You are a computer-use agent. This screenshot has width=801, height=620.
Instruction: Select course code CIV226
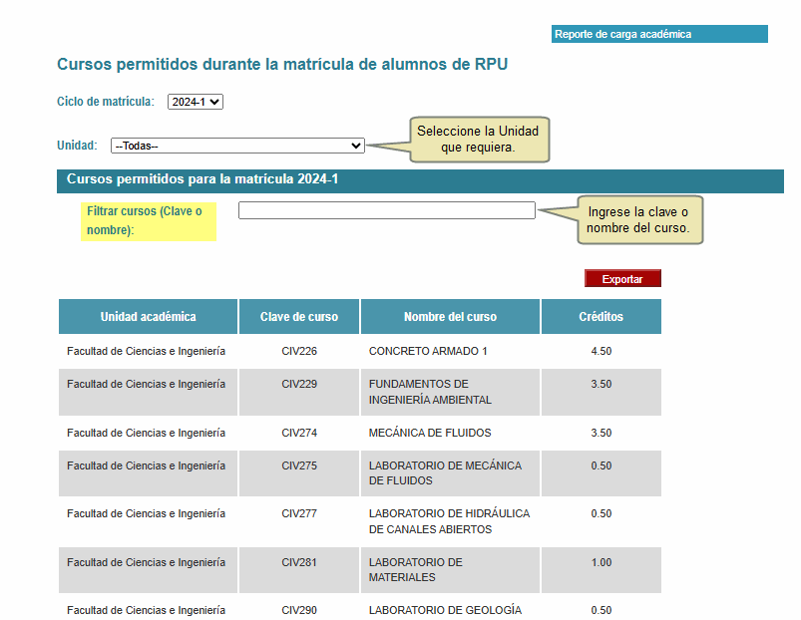[299, 351]
